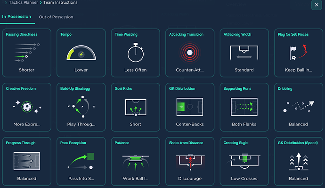Click the Less Often value
Viewport: 325px width, 188px height.
(136, 70)
